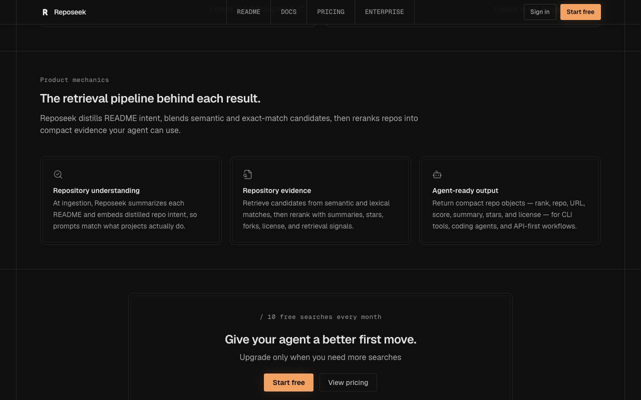Screen dimensions: 641x400
Task: Open the View pricing button
Action: click(x=348, y=382)
